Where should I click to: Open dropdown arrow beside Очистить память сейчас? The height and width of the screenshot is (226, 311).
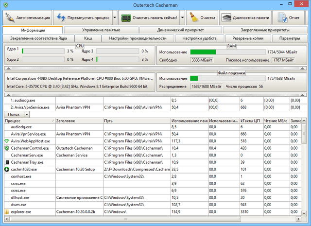click(182, 18)
